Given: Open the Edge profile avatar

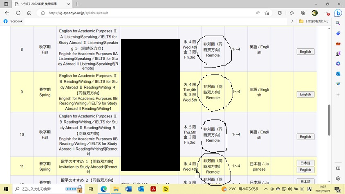Looking at the screenshot, I should (x=315, y=13).
